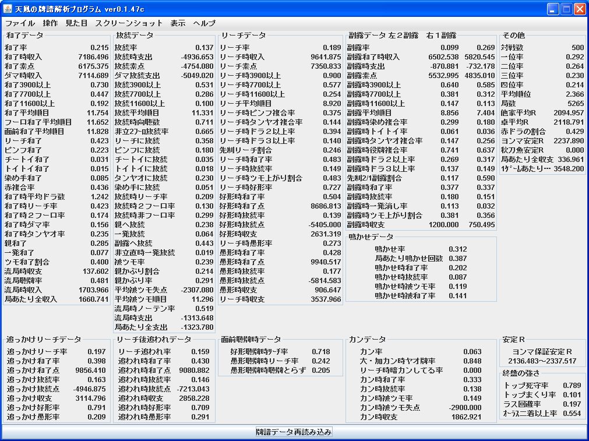
Task: Select the リーチ追われ率 label
Action: (144, 352)
